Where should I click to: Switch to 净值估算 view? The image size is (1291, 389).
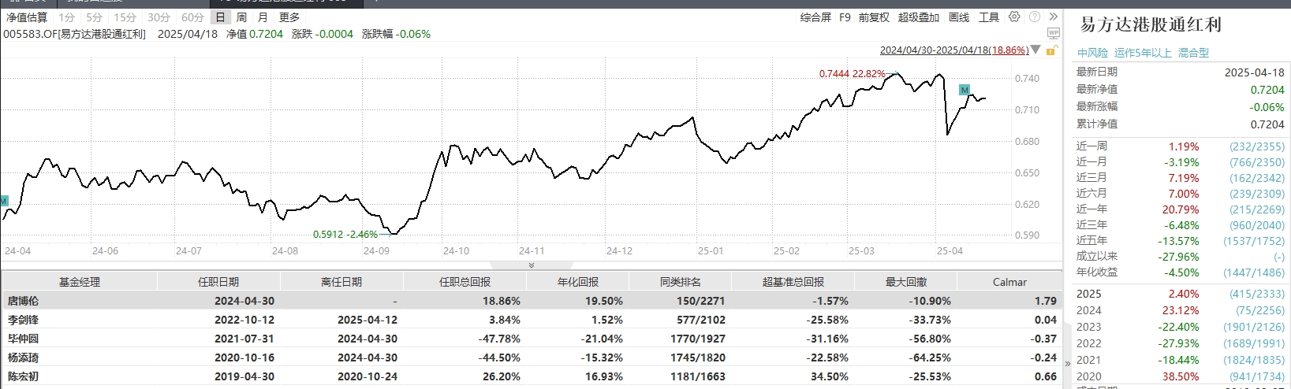[27, 17]
